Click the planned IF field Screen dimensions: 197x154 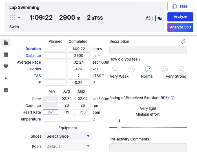point(55,82)
